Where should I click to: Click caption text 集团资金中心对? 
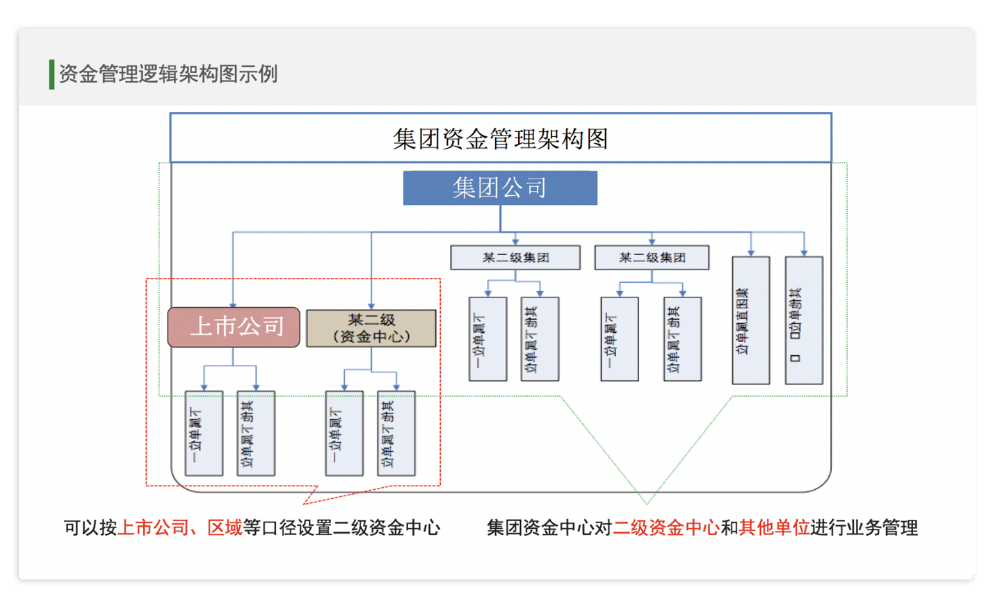tap(549, 528)
